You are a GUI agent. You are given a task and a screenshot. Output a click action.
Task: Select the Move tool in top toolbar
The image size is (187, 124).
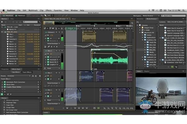(42, 15)
